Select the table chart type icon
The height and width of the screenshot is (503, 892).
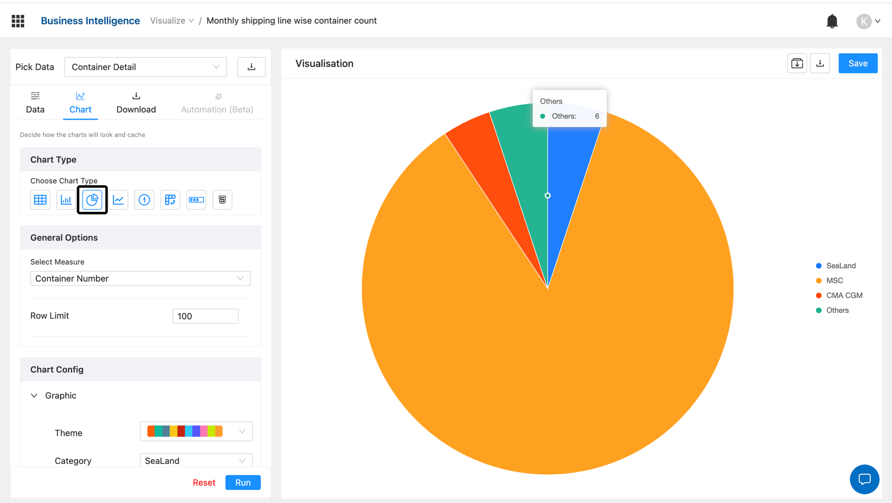click(40, 200)
